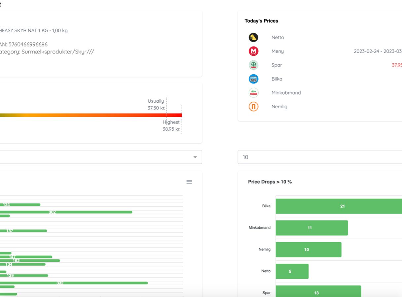Select the Minkobmand bar with value 11
Viewport: 402px width, 297px height.
click(x=311, y=228)
